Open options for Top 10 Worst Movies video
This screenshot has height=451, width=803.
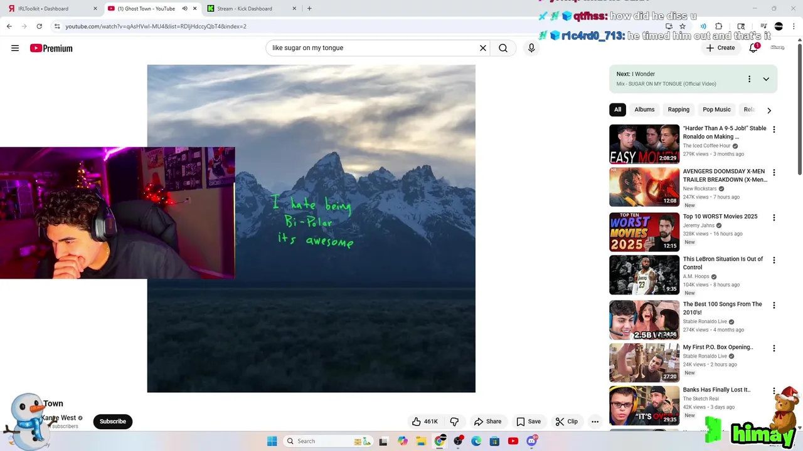pos(774,217)
